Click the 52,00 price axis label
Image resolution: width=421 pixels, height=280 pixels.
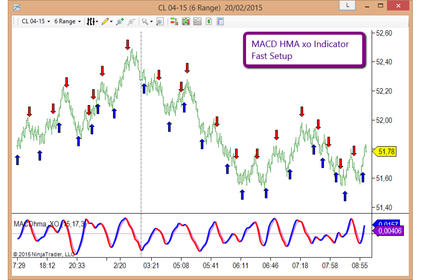(384, 120)
